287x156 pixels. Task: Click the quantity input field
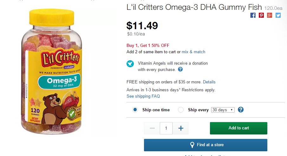166,128
